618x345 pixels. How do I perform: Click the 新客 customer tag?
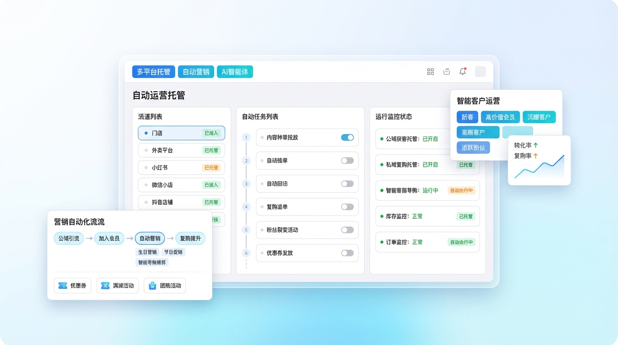[467, 117]
